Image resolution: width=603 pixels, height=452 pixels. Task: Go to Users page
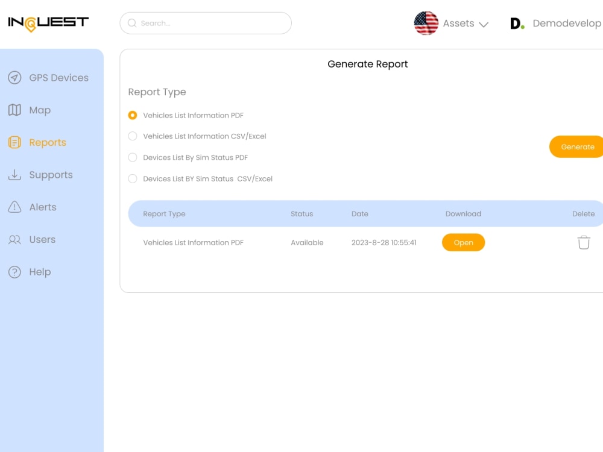(42, 239)
